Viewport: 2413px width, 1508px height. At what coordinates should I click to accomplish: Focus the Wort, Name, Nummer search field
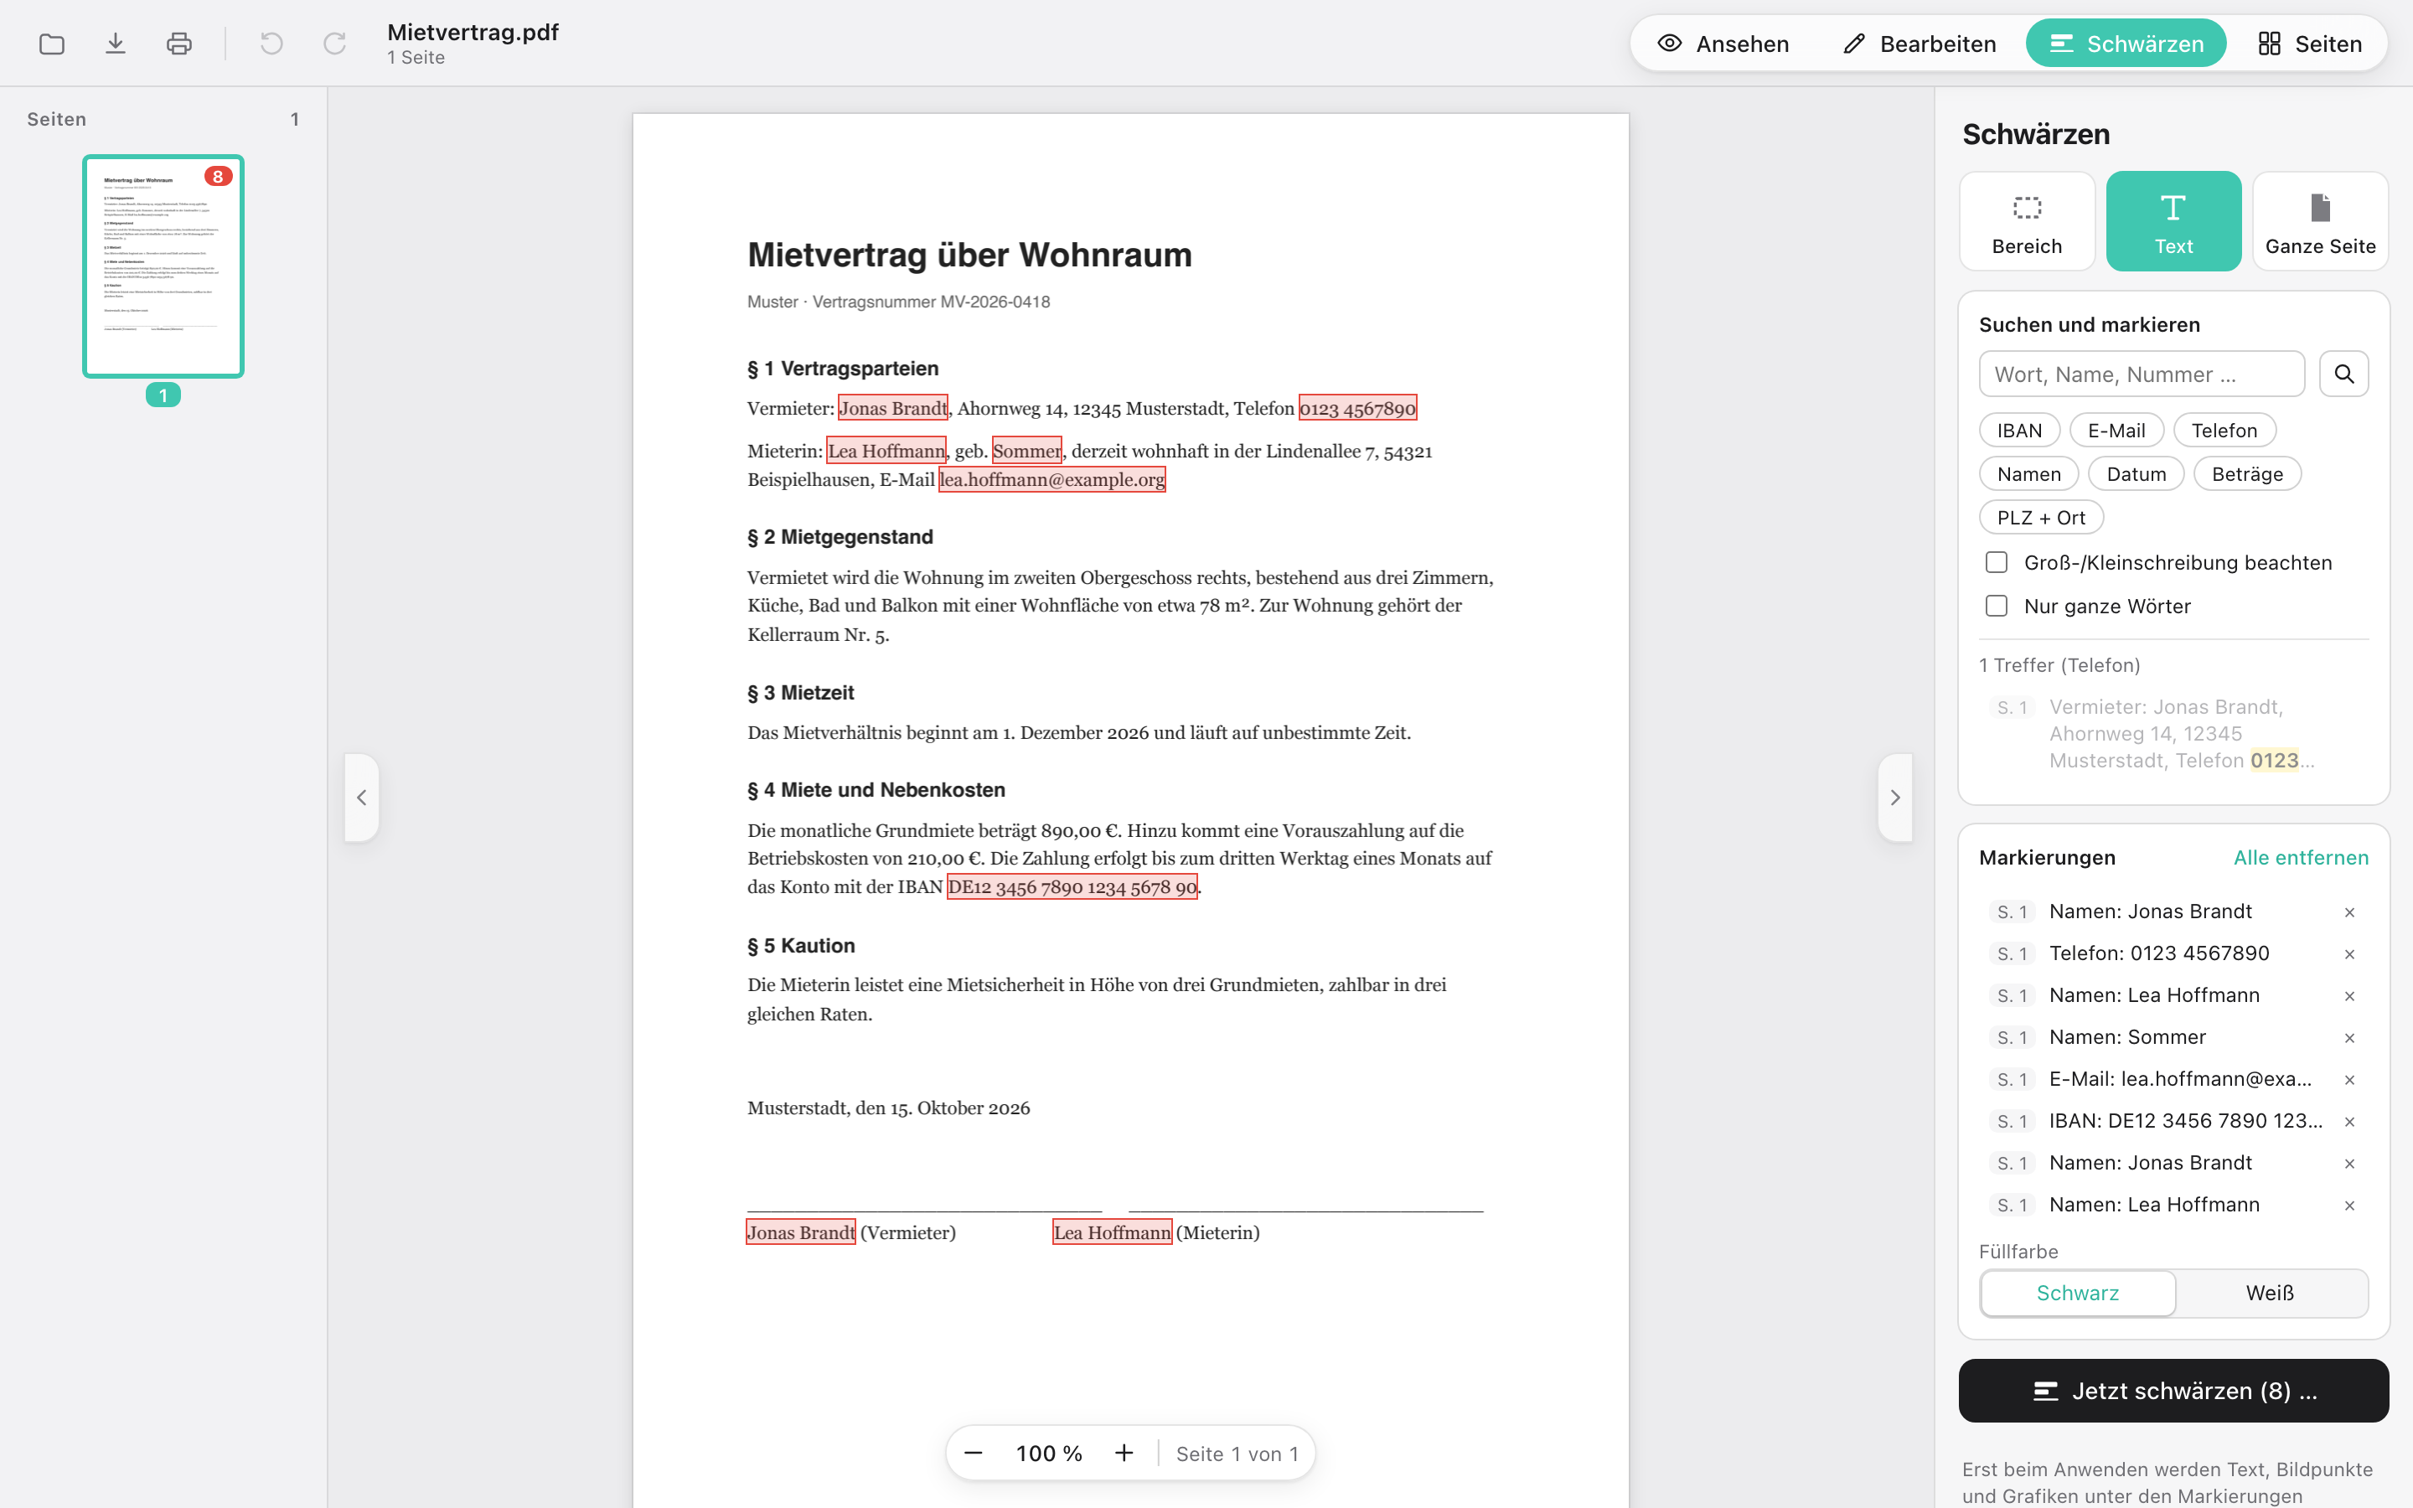2142,374
